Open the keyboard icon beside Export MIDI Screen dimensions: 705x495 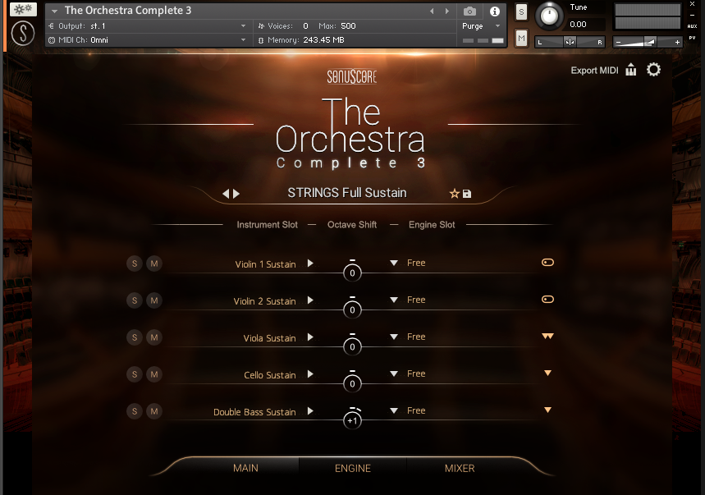(x=631, y=70)
